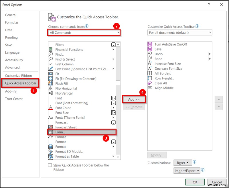Click info icon beside Choose commands from

click(87, 26)
